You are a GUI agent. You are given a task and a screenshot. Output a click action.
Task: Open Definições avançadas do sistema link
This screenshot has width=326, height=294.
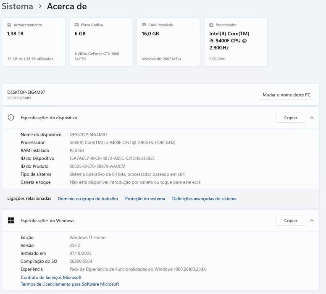(x=204, y=199)
